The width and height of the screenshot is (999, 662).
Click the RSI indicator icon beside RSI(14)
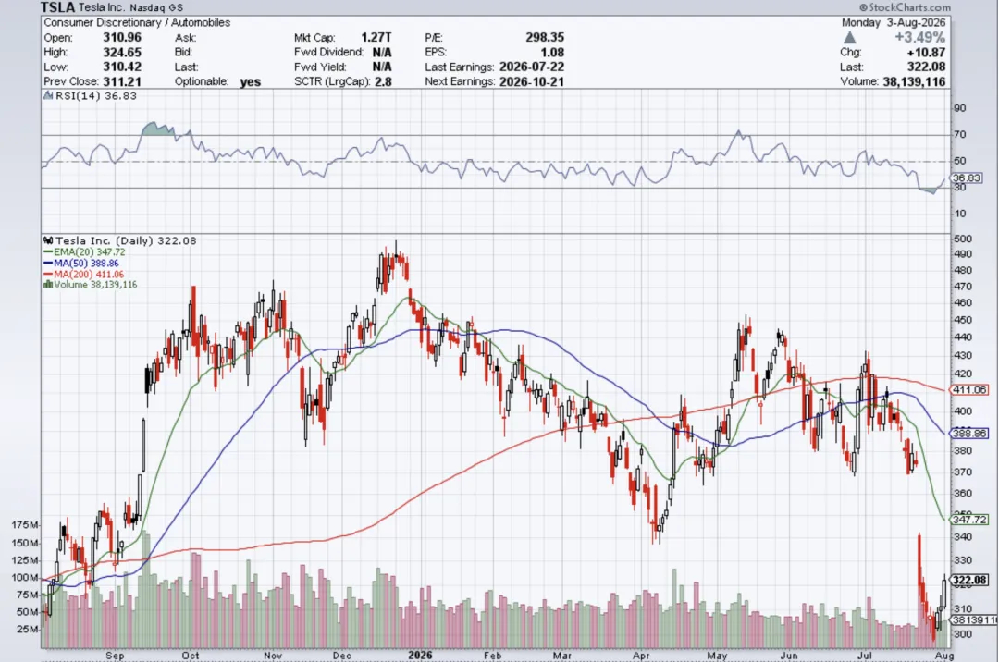point(48,95)
